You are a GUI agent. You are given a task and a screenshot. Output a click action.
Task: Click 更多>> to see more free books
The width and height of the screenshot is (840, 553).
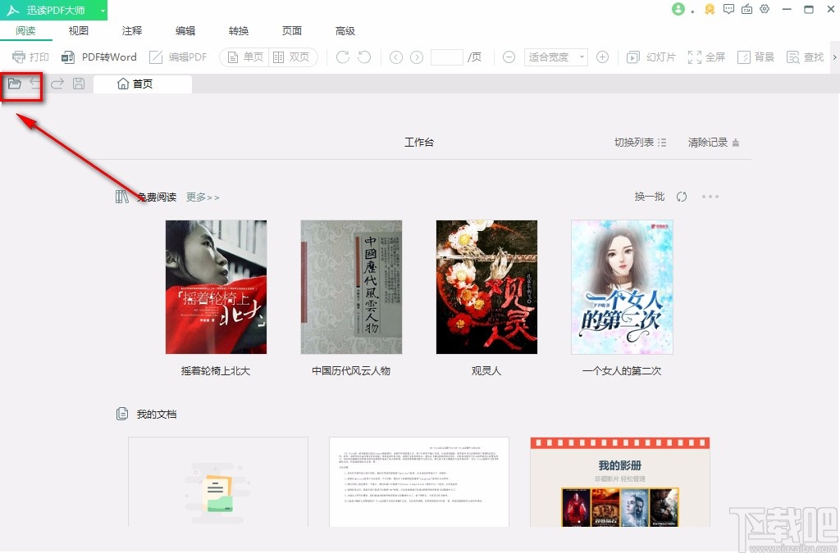[x=202, y=197]
